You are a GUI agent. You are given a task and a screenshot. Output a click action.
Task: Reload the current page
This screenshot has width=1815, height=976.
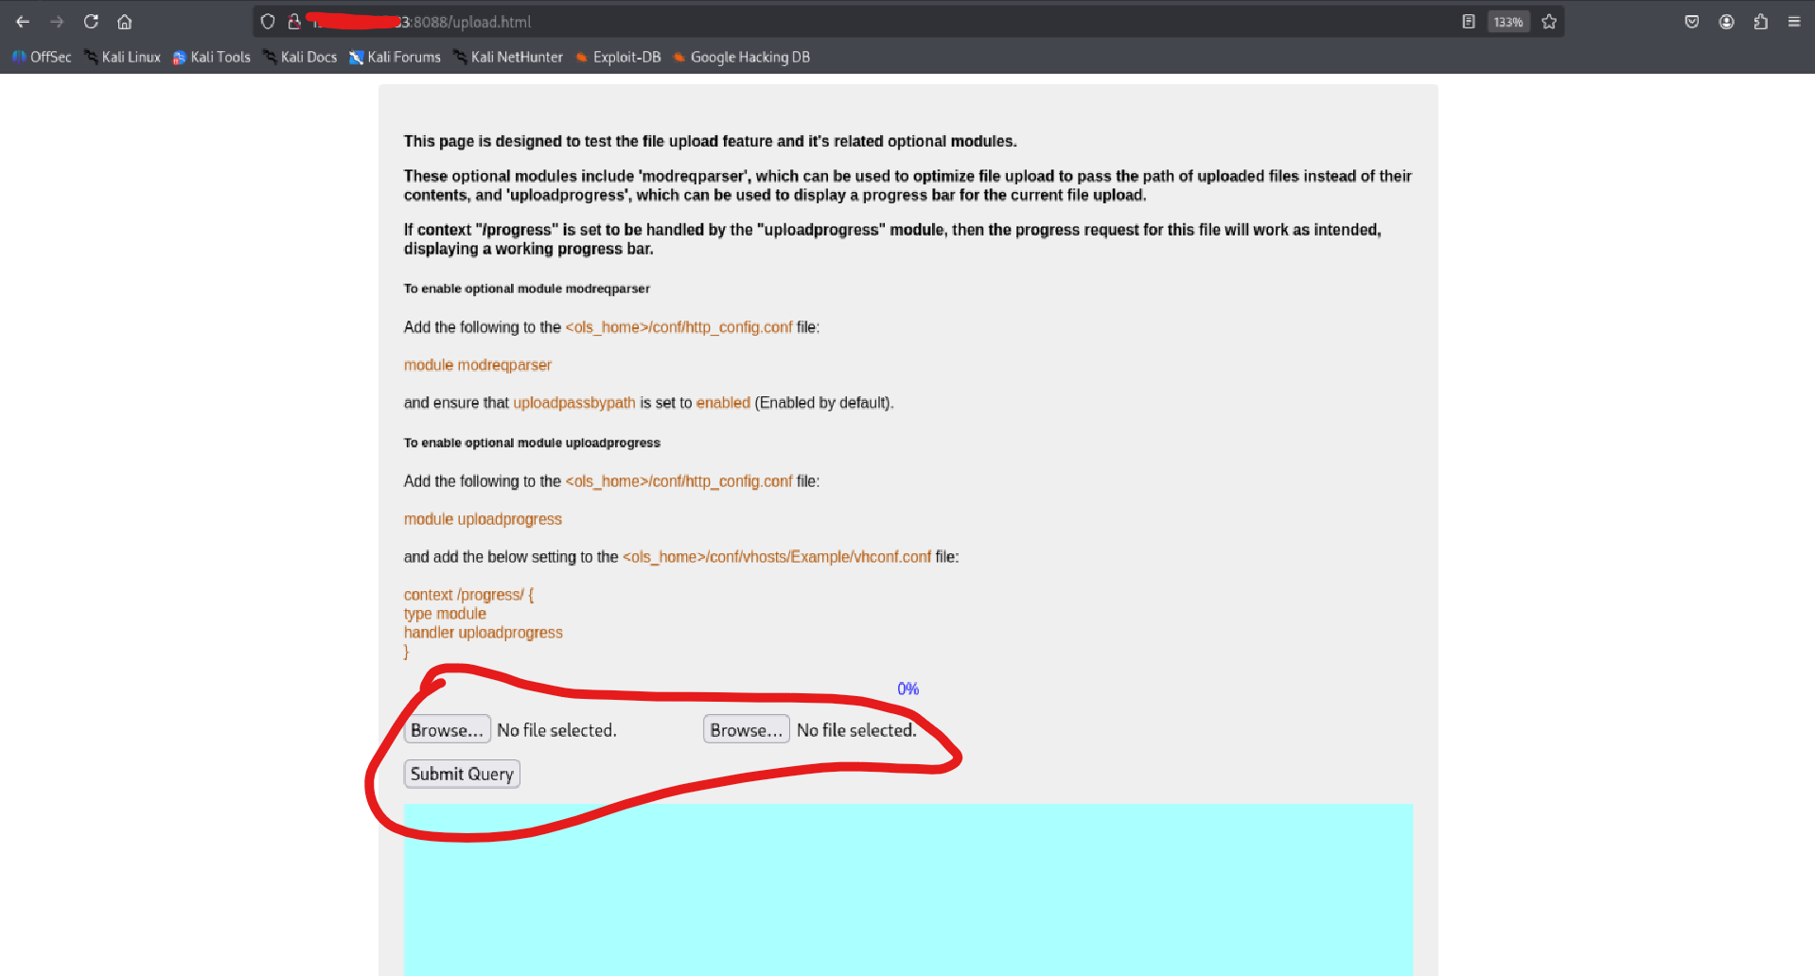[91, 22]
